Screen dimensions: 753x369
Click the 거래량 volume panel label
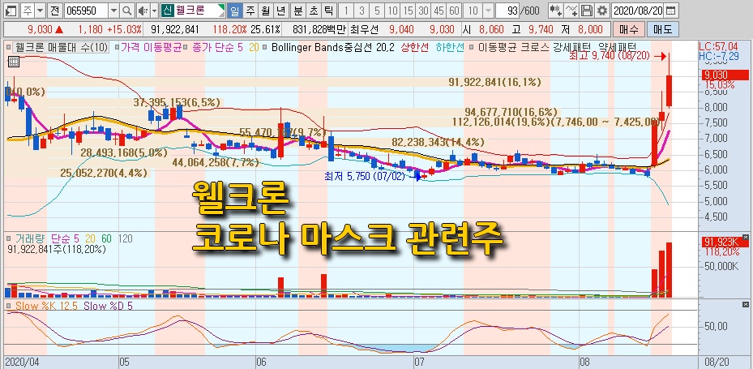(x=30, y=238)
